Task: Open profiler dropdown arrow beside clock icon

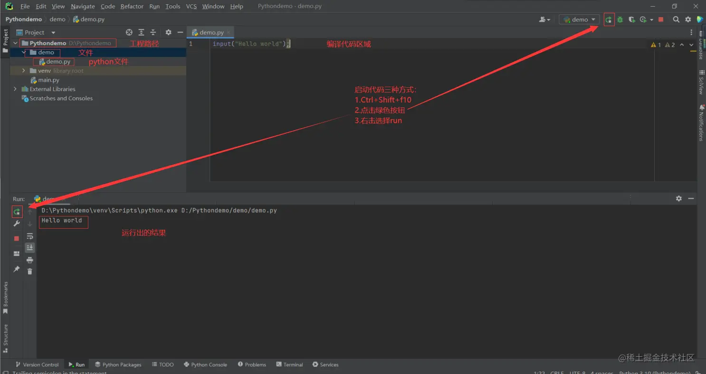Action: pos(651,19)
